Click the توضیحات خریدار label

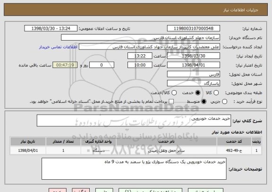pos(245,169)
